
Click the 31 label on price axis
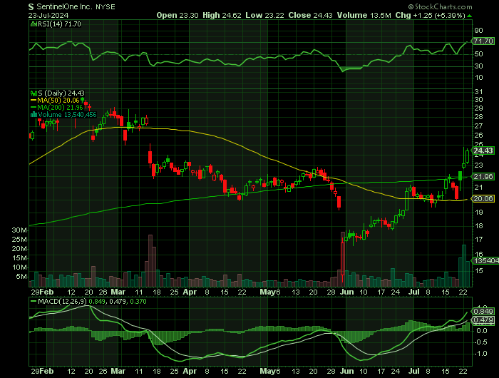pos(478,92)
